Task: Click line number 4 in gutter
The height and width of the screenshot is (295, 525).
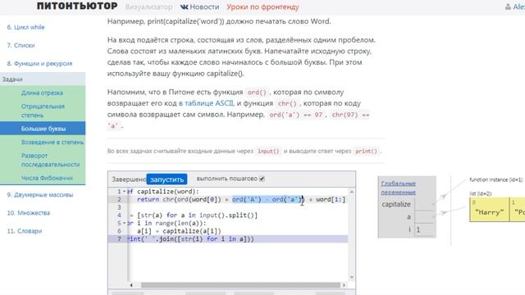Action: [119, 216]
